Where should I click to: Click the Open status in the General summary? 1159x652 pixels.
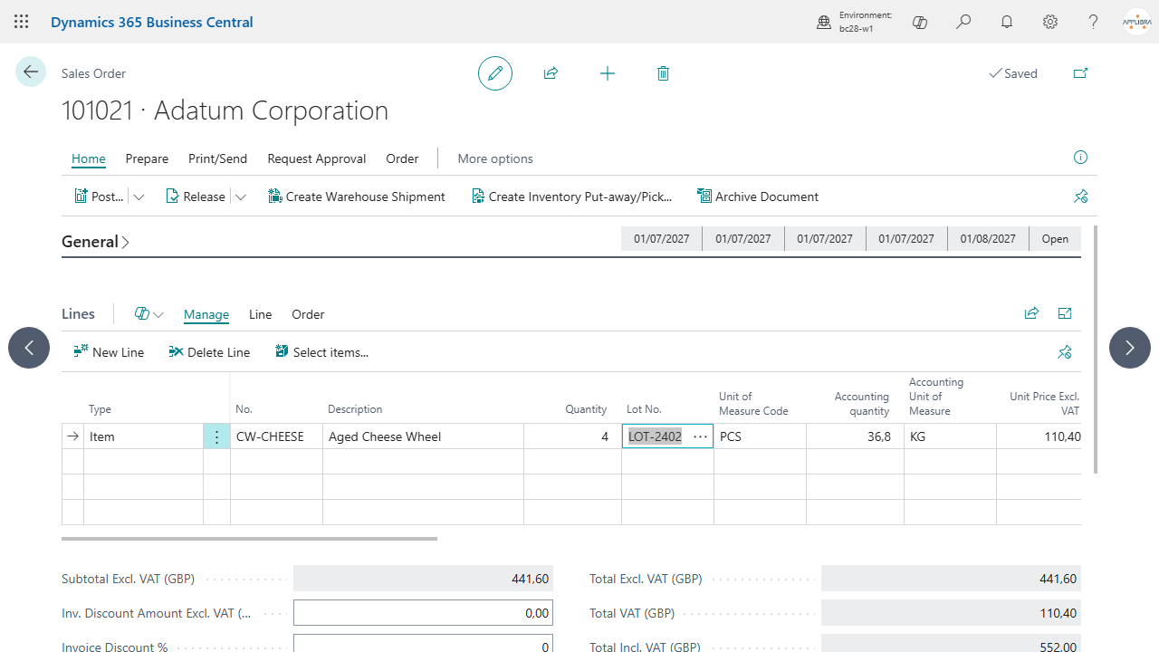pos(1055,239)
